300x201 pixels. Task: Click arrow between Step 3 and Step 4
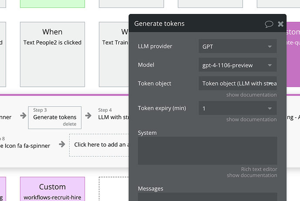[88, 116]
